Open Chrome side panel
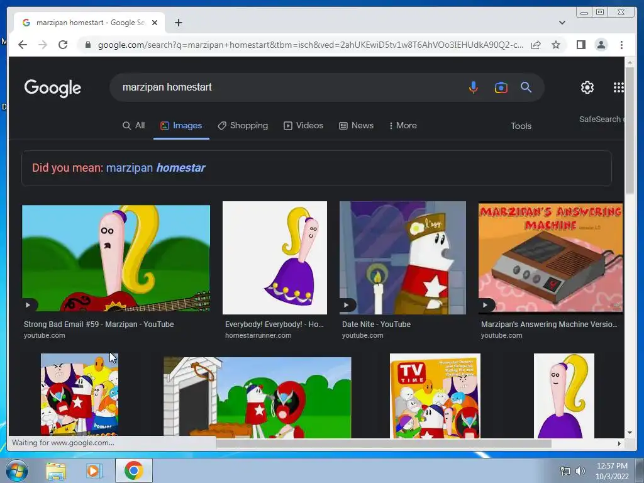The width and height of the screenshot is (644, 483). [x=580, y=45]
